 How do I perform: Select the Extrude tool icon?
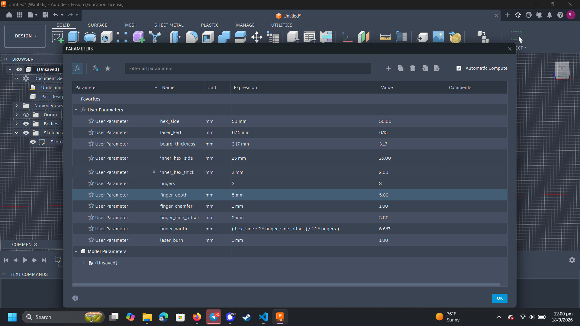(74, 37)
